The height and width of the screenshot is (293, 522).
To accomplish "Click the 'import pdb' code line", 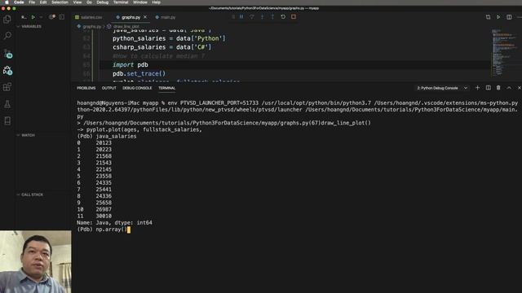I will tap(130, 65).
